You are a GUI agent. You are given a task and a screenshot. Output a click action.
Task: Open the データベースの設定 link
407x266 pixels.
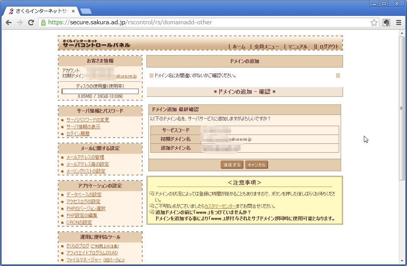(84, 195)
